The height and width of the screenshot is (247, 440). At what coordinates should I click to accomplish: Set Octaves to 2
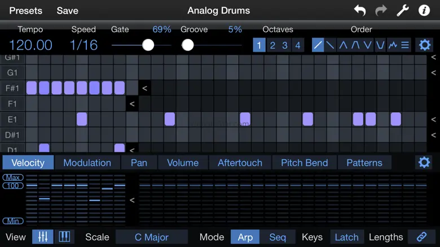pyautogui.click(x=272, y=45)
